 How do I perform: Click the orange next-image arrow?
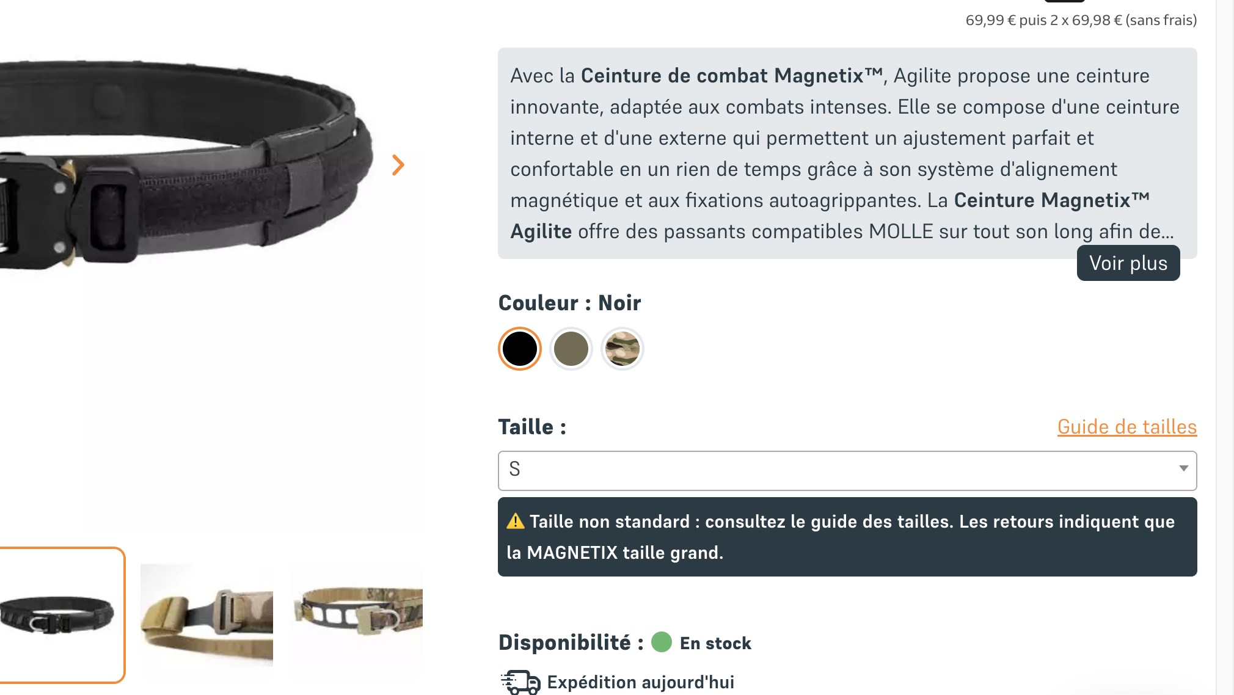coord(398,165)
